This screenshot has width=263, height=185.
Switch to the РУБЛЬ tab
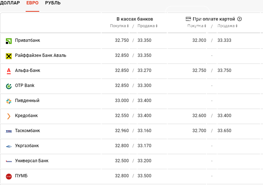(53, 3)
